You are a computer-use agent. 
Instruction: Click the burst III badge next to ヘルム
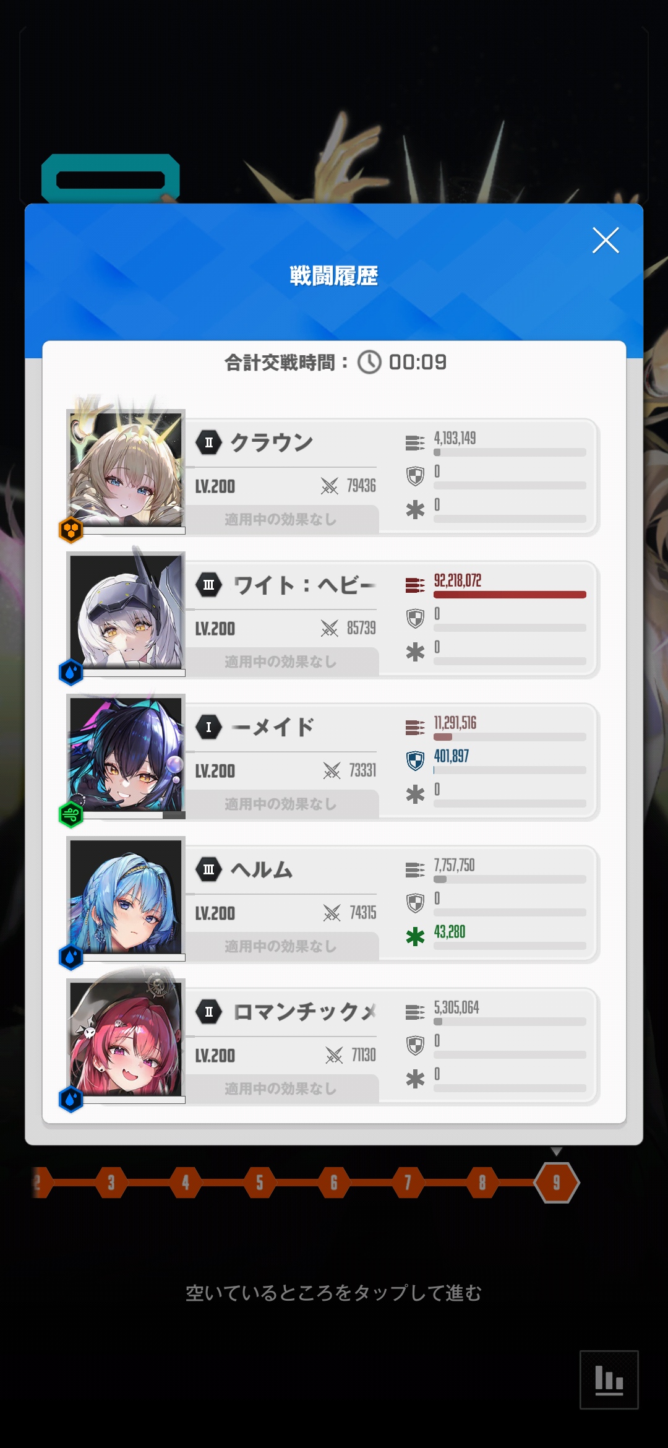pyautogui.click(x=209, y=869)
